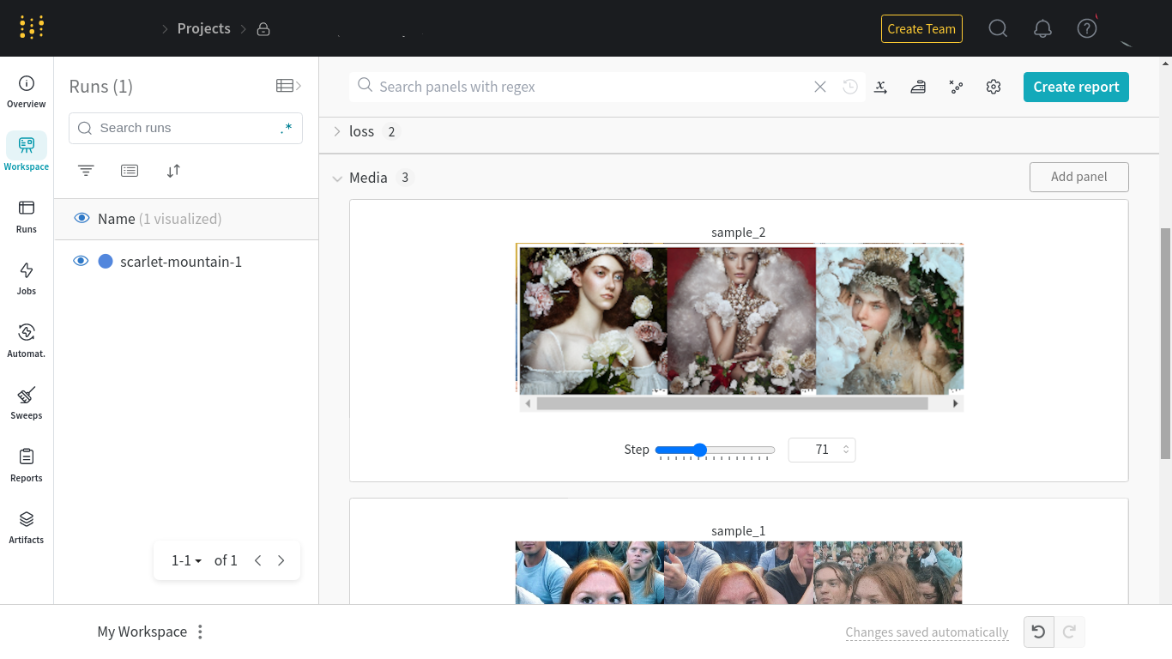Change the scarlet-mountain-1 color dot
Image resolution: width=1172 pixels, height=659 pixels.
pos(106,261)
